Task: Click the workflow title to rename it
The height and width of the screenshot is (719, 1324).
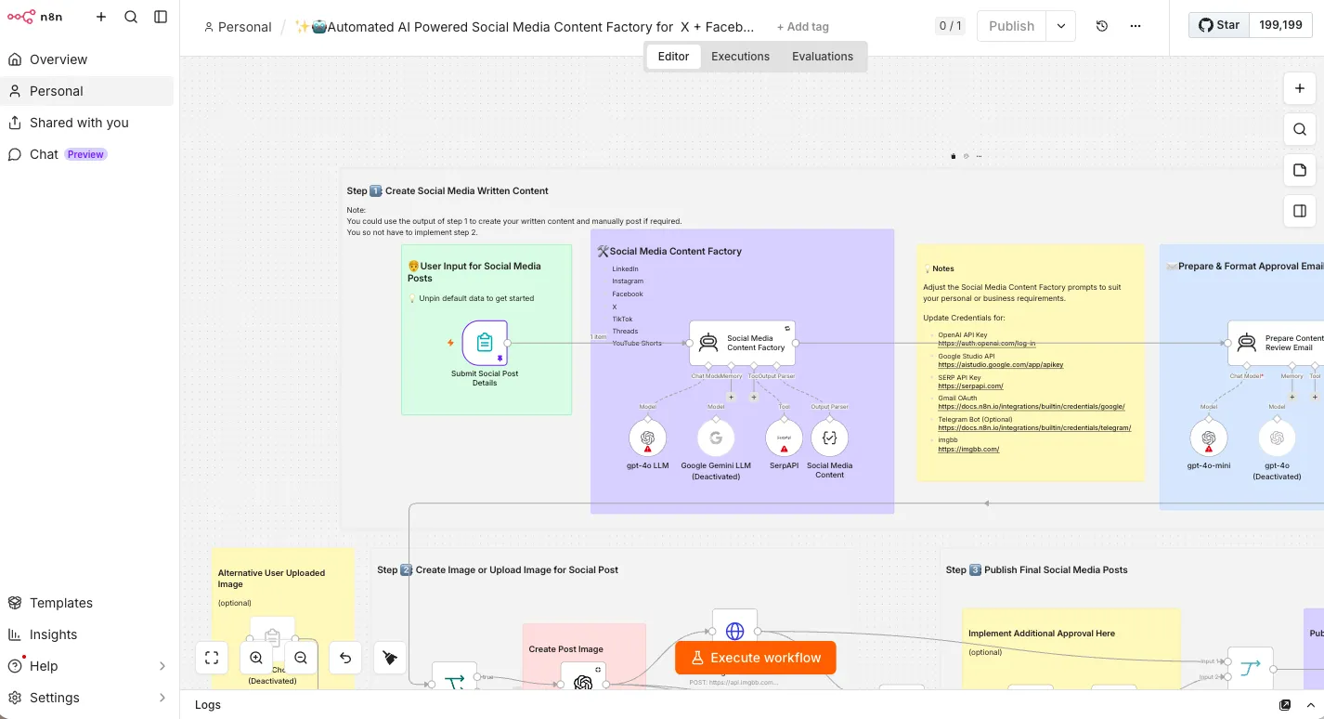Action: [525, 27]
